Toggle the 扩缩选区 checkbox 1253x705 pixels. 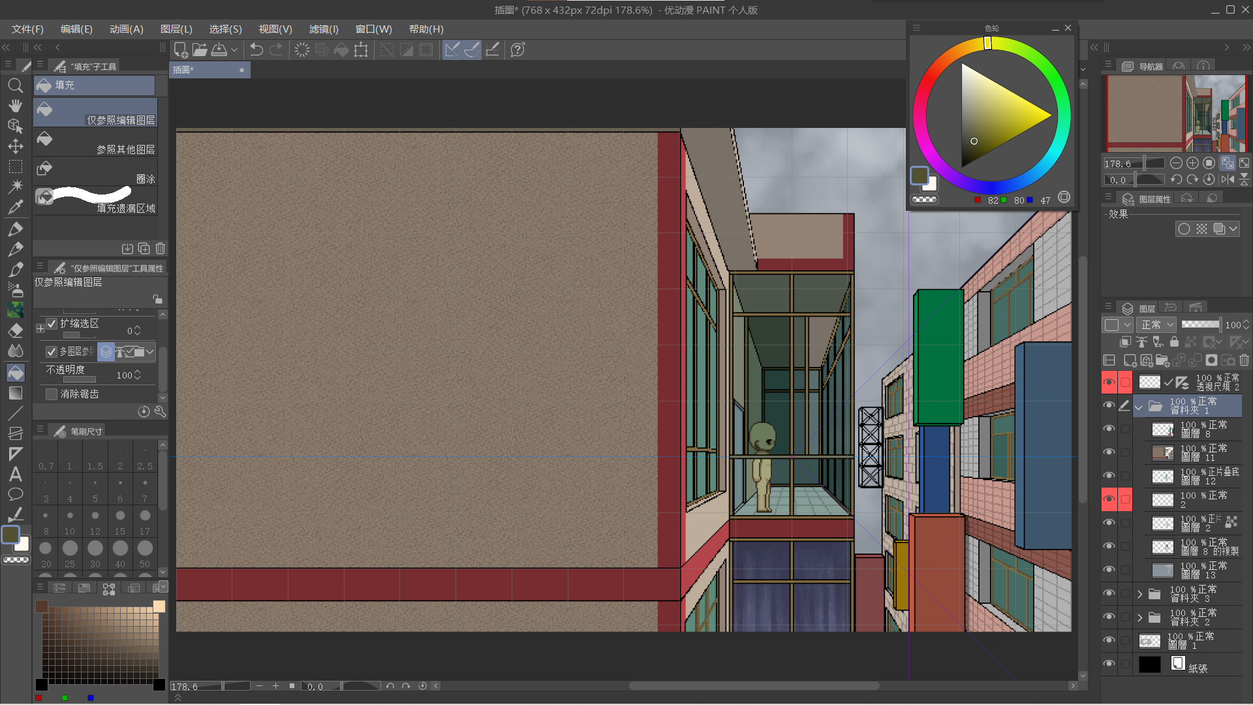52,324
